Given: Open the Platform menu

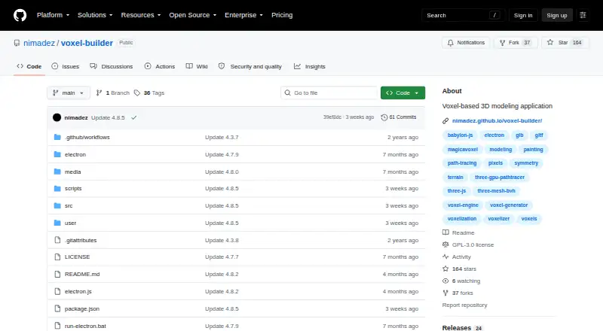Looking at the screenshot, I should click(53, 15).
